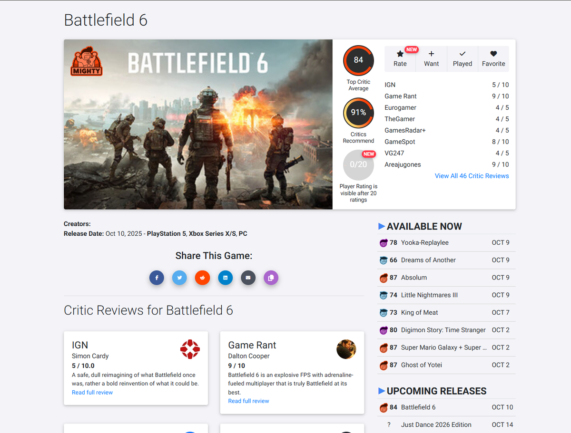Click the PC platform link
Image resolution: width=571 pixels, height=433 pixels.
243,234
